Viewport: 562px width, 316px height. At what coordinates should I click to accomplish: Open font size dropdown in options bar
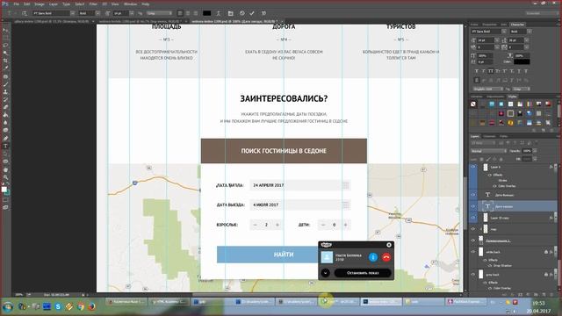[132, 13]
